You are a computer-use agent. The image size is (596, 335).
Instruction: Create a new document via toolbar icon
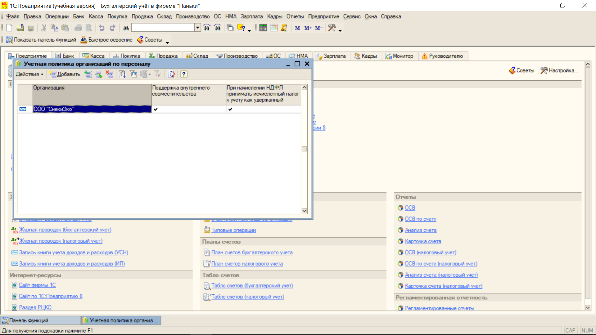coord(9,28)
